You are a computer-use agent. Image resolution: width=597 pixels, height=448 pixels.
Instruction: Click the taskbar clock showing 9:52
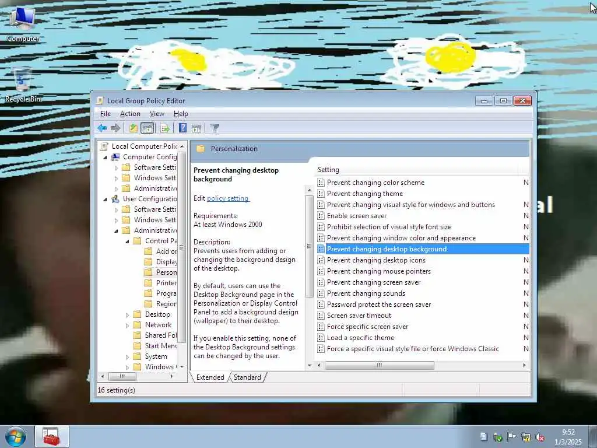coord(568,437)
